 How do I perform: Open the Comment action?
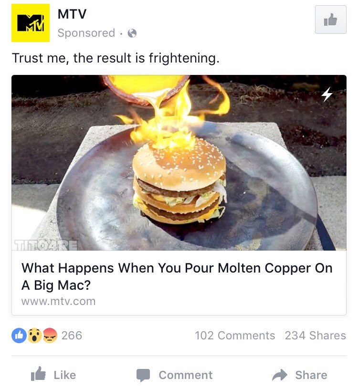click(174, 375)
